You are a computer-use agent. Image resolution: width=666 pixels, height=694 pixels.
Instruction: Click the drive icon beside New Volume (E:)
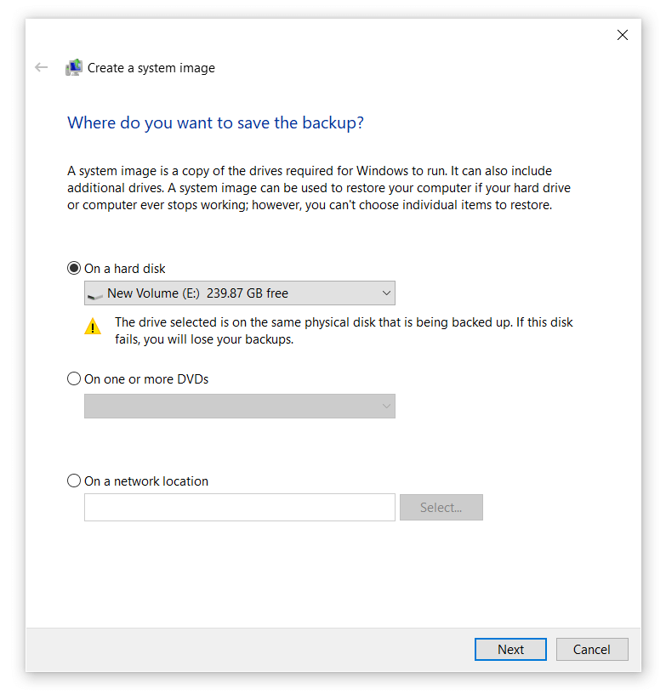pyautogui.click(x=95, y=294)
